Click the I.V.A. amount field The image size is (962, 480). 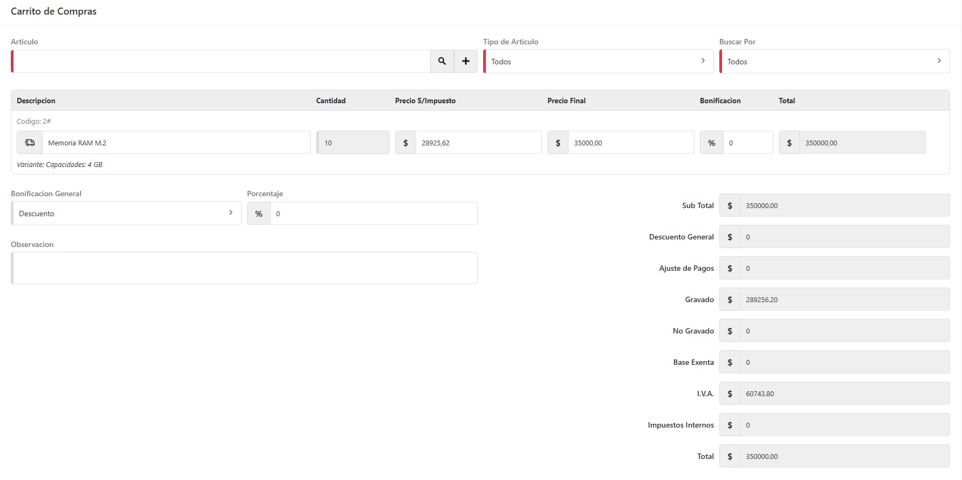coord(844,394)
